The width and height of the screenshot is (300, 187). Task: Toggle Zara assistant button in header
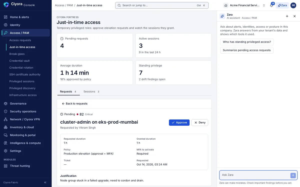coord(282,5)
